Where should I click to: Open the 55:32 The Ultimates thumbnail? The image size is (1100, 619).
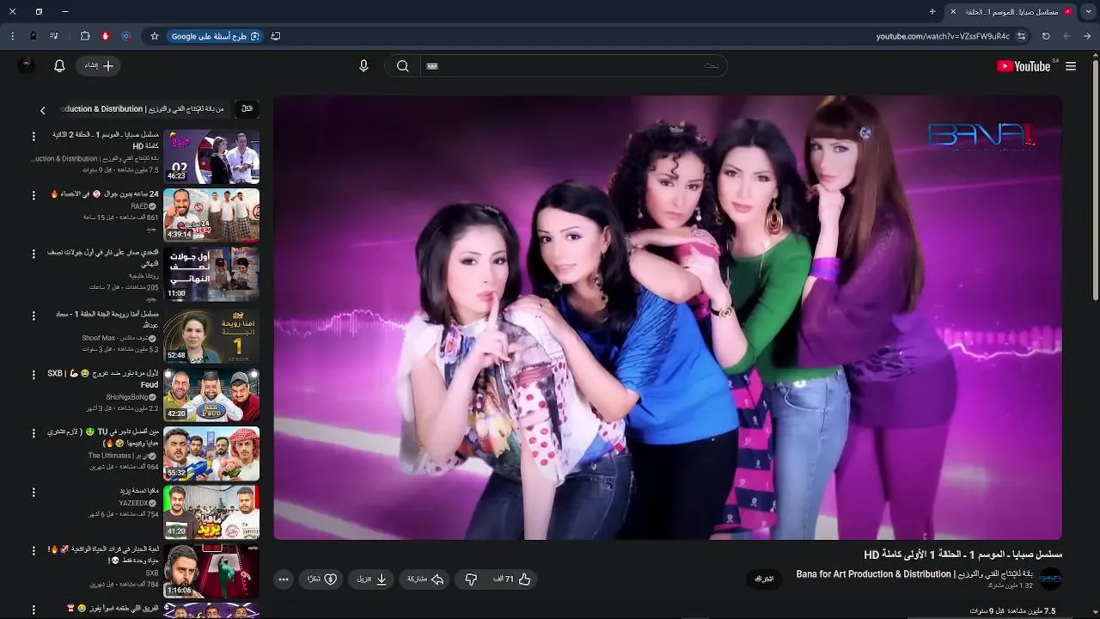click(211, 453)
